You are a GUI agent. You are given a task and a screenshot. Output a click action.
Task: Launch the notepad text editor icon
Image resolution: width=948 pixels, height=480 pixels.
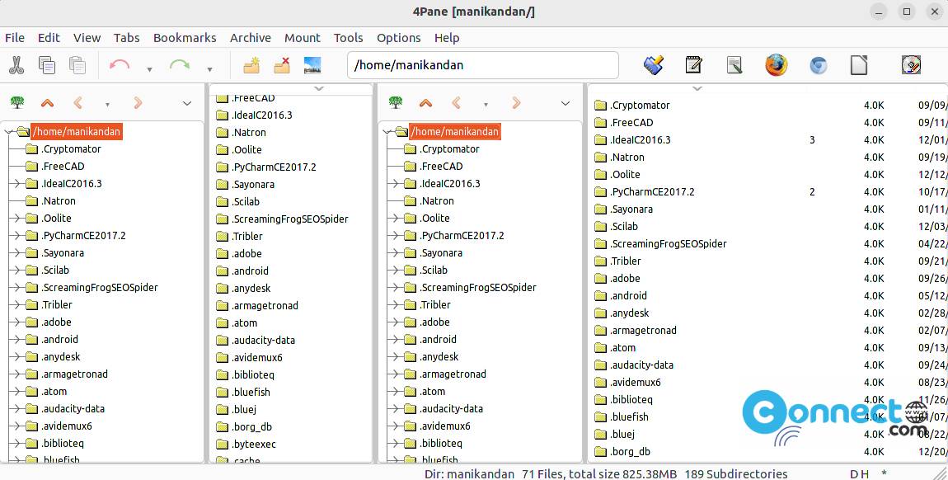[693, 64]
